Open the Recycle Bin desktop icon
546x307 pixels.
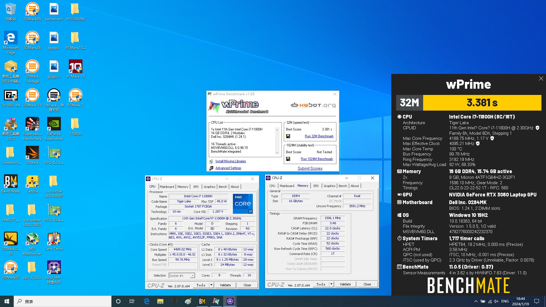[11, 12]
